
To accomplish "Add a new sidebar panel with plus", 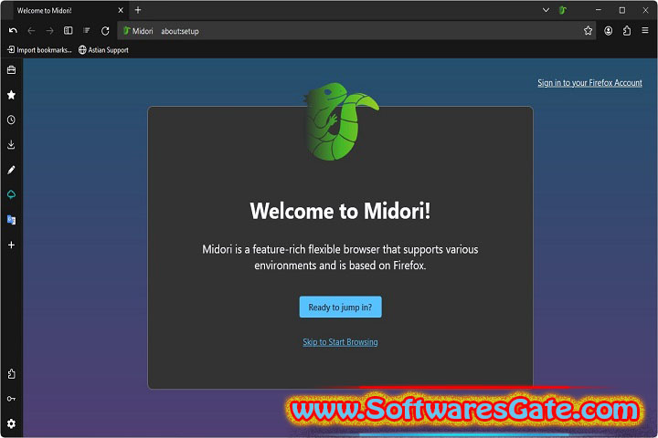I will pos(11,245).
